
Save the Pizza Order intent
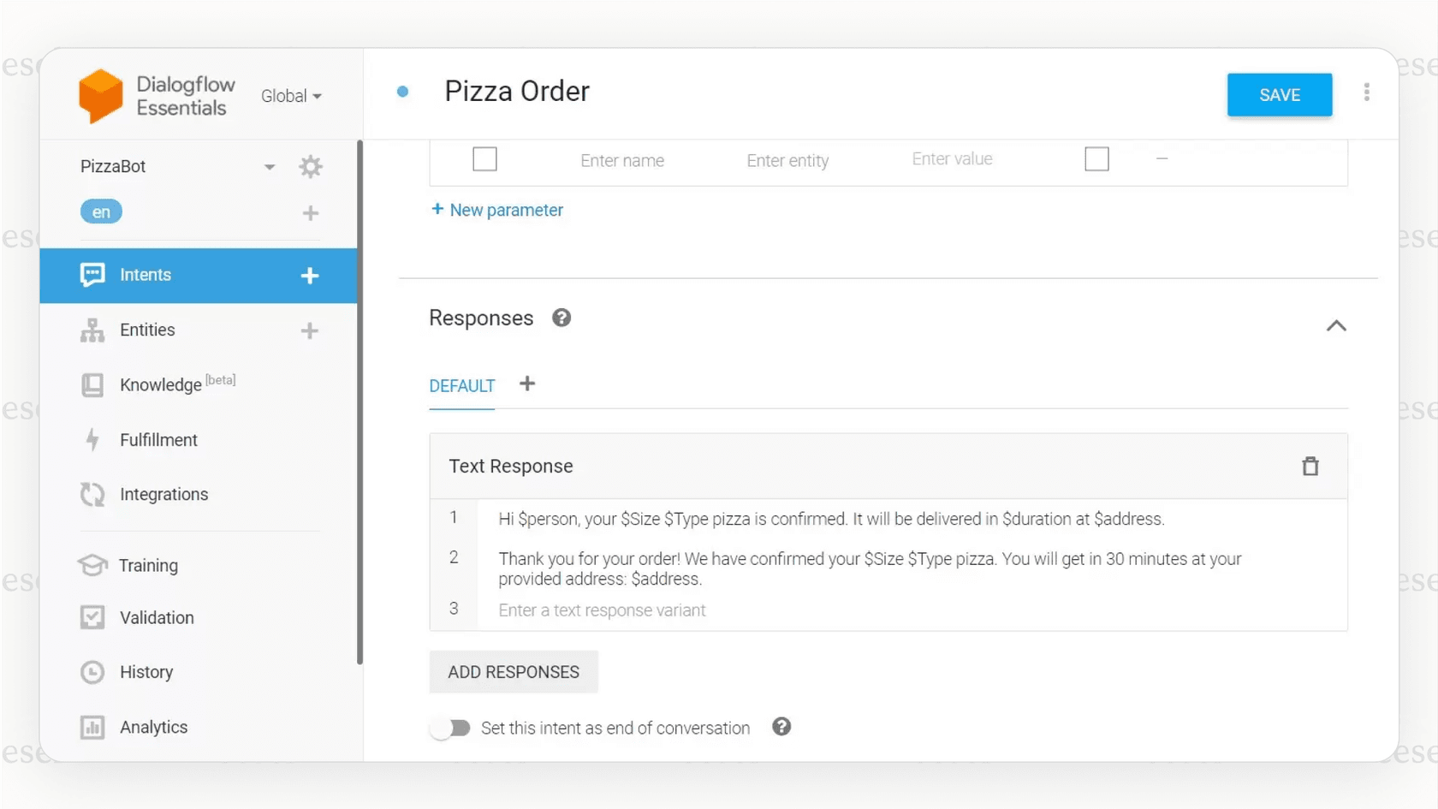click(x=1279, y=95)
